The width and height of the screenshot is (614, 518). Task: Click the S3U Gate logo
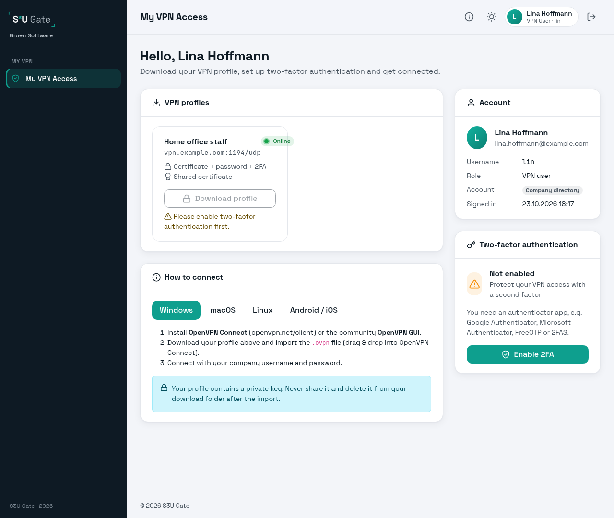(x=32, y=19)
